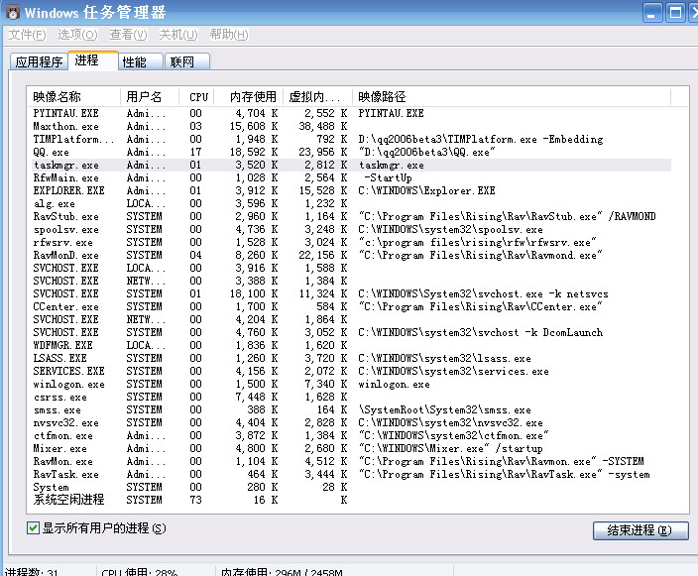Screen dimensions: 698x576
Task: Open the 文件(F) menu
Action: pos(27,35)
